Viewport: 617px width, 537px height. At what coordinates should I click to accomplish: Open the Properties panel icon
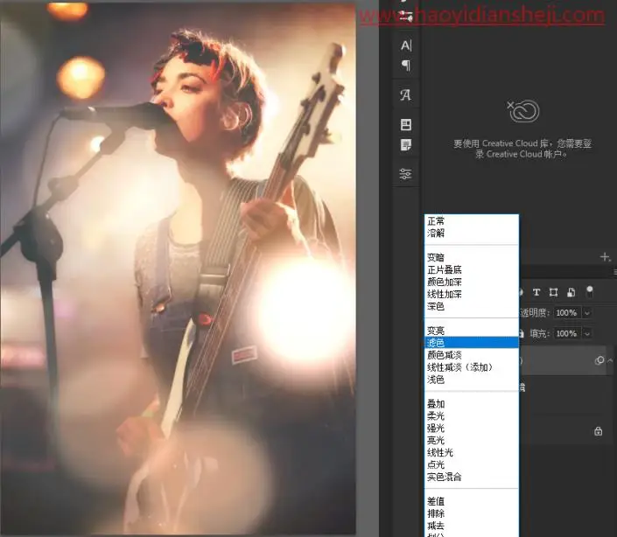pos(406,124)
